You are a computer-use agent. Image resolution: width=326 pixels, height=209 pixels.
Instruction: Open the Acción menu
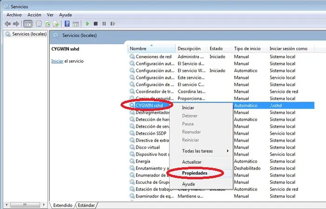(34, 15)
